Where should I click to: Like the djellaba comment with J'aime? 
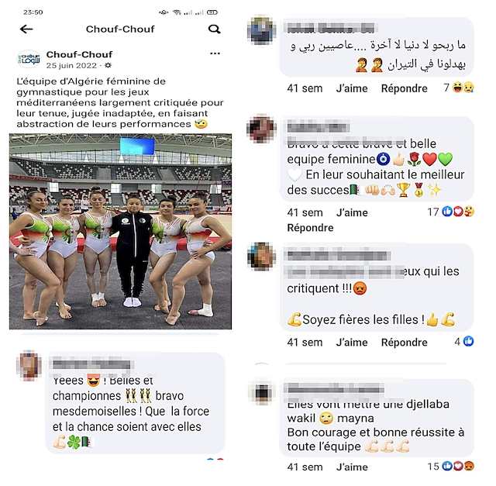click(x=352, y=467)
